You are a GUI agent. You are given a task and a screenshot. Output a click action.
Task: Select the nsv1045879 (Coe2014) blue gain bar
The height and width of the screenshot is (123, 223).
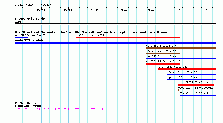[115, 43]
